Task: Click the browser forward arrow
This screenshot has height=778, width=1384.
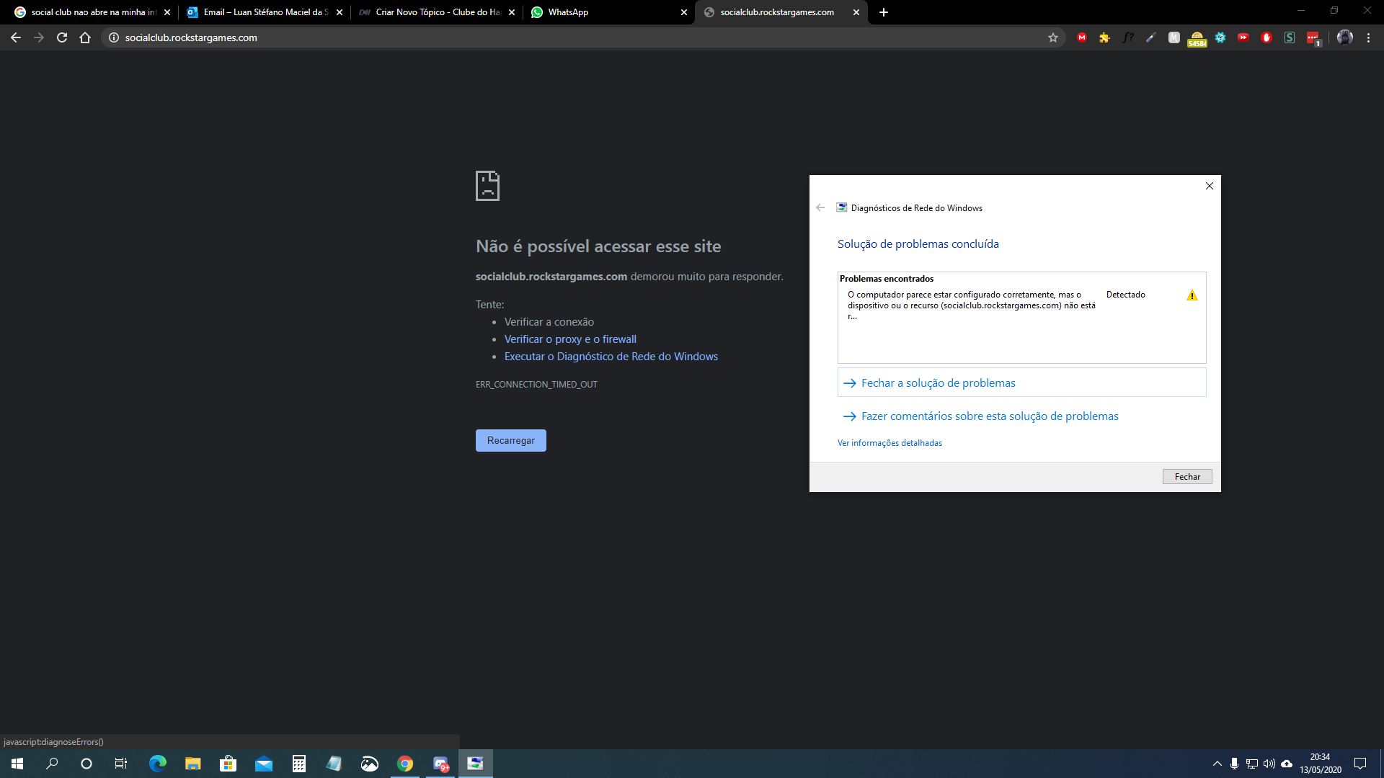Action: point(39,37)
